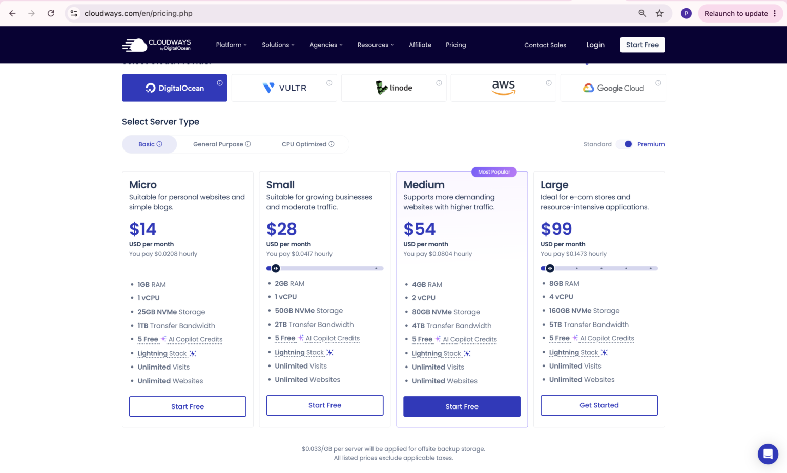Click Start Free on the Small plan
The height and width of the screenshot is (473, 787).
[325, 405]
